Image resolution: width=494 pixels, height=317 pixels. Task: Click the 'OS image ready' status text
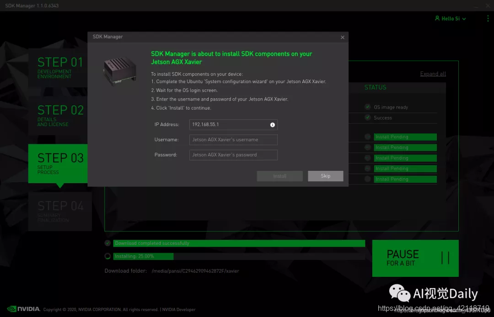[391, 107]
